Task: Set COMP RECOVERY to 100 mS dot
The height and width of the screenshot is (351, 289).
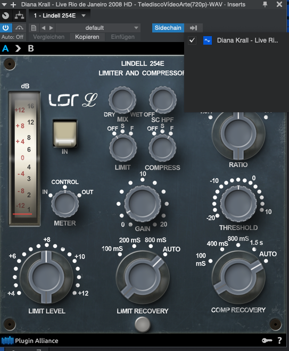Action: point(210,261)
